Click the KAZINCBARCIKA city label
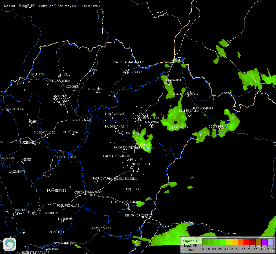The width and height of the screenshot is (276, 254). click(58, 81)
